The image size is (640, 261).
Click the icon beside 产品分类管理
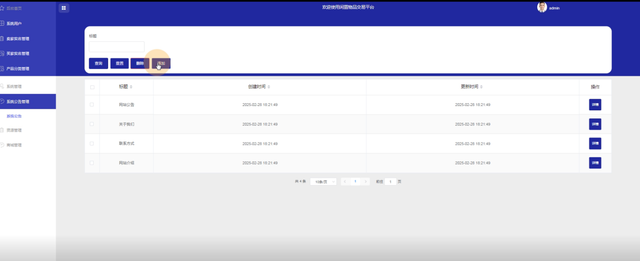point(2,69)
